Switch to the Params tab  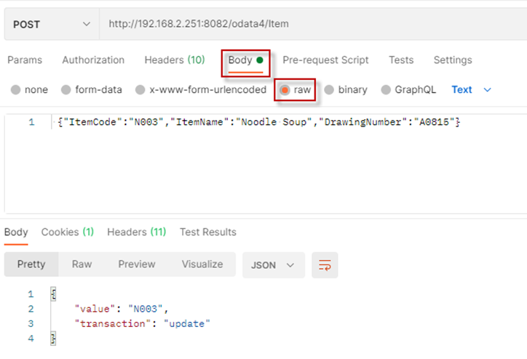25,60
